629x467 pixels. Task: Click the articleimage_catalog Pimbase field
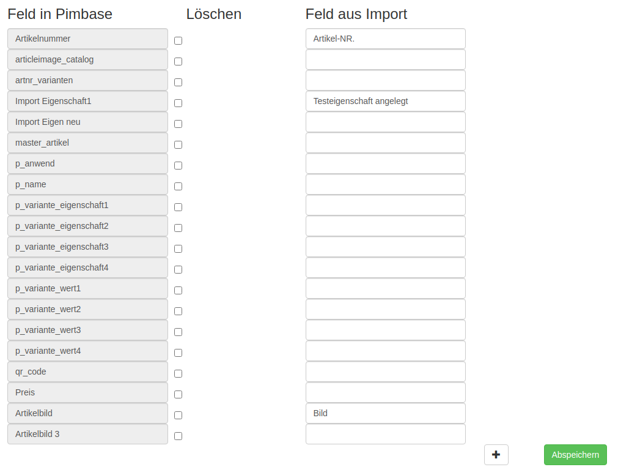87,59
